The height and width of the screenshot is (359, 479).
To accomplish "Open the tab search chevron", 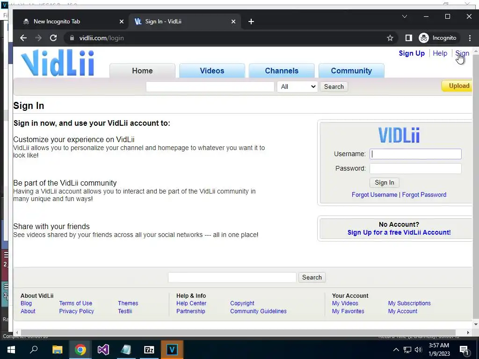I will [x=405, y=16].
